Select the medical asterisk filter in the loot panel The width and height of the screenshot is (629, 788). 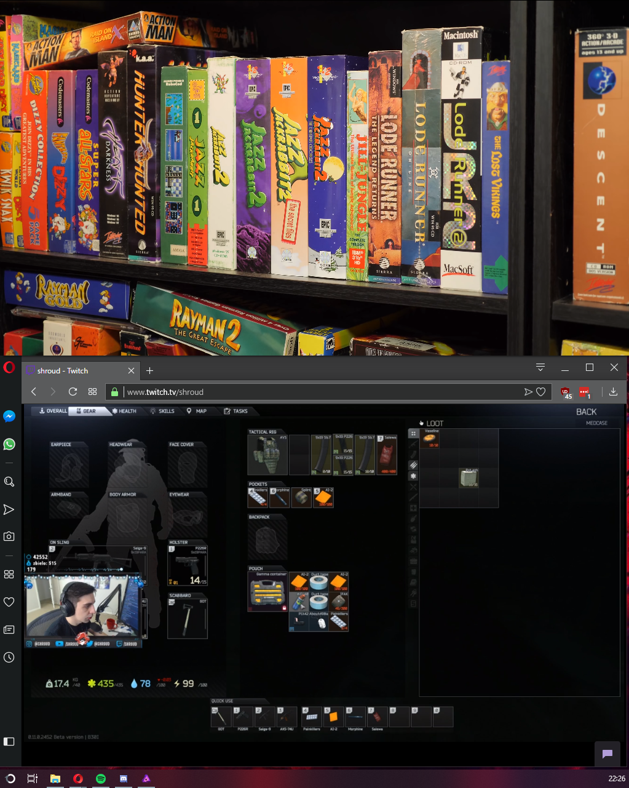pyautogui.click(x=413, y=476)
